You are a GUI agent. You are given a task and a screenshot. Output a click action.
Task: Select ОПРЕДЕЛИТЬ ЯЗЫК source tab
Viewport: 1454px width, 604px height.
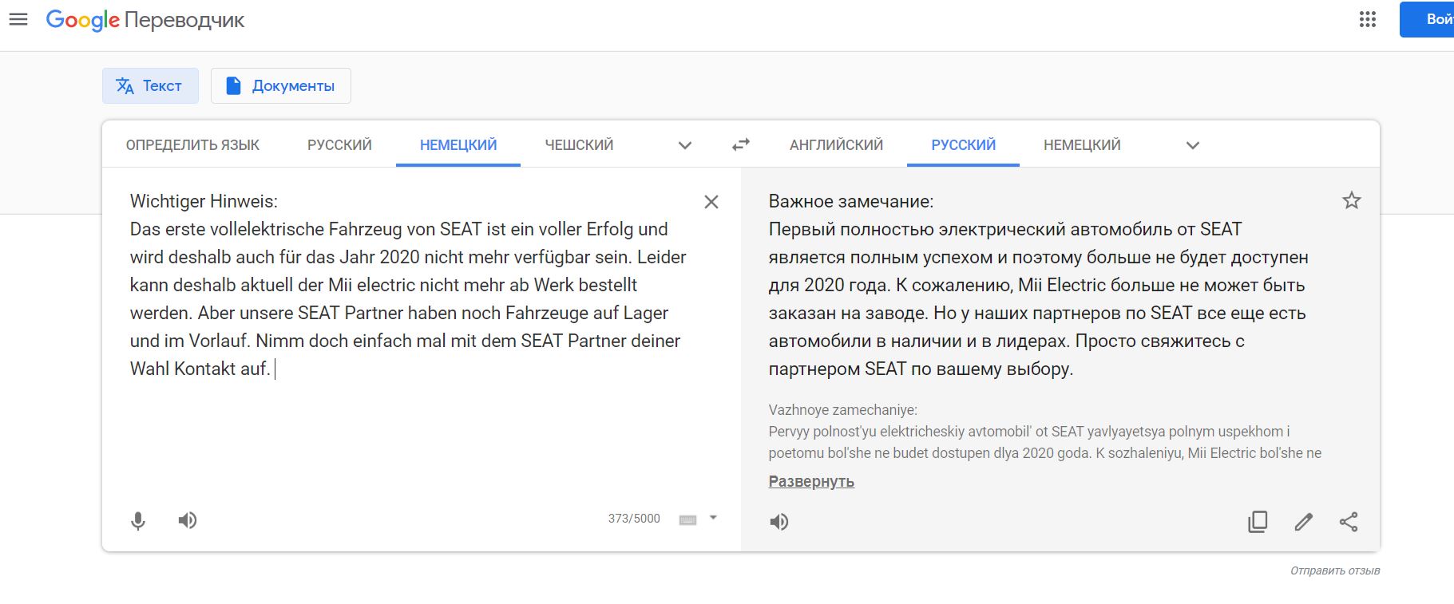click(192, 144)
